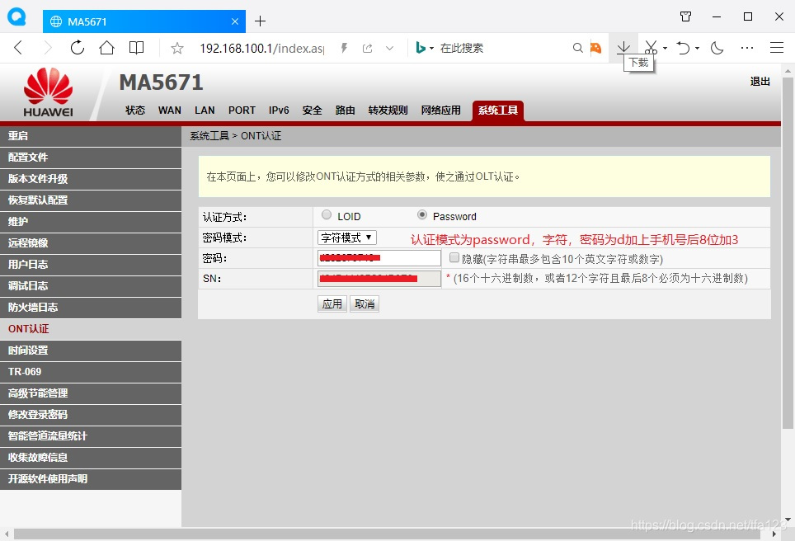Open the PORT tab
The height and width of the screenshot is (541, 795).
[242, 110]
